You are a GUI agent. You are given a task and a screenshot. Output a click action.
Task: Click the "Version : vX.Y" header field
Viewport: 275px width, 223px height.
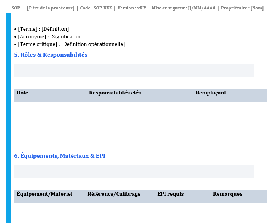[x=132, y=8]
